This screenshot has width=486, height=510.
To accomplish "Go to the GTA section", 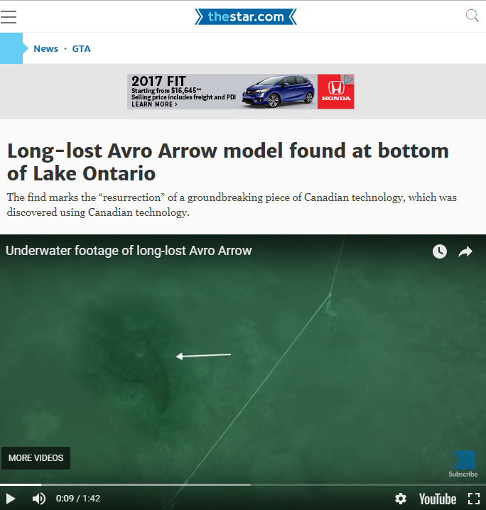I will point(81,48).
